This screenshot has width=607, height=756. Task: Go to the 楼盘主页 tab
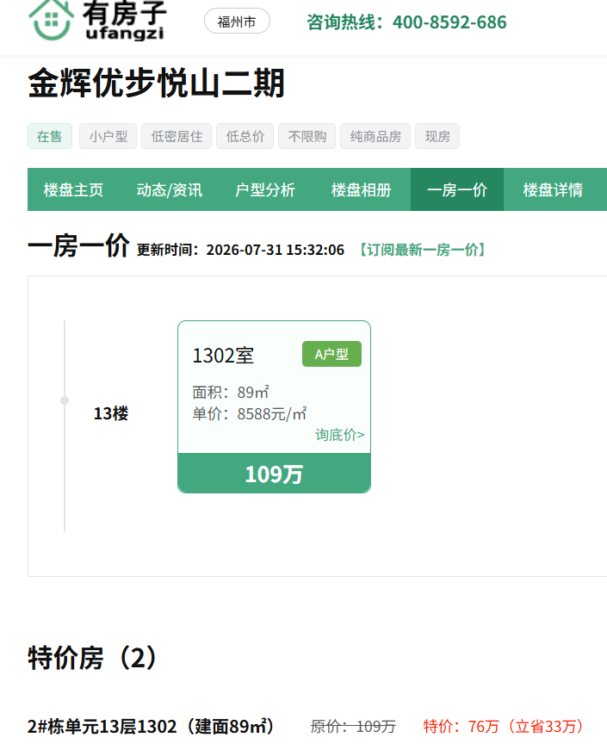coord(74,189)
